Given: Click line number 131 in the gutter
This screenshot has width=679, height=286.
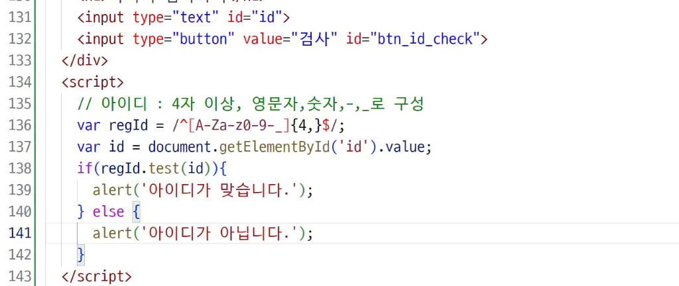Looking at the screenshot, I should 20,18.
